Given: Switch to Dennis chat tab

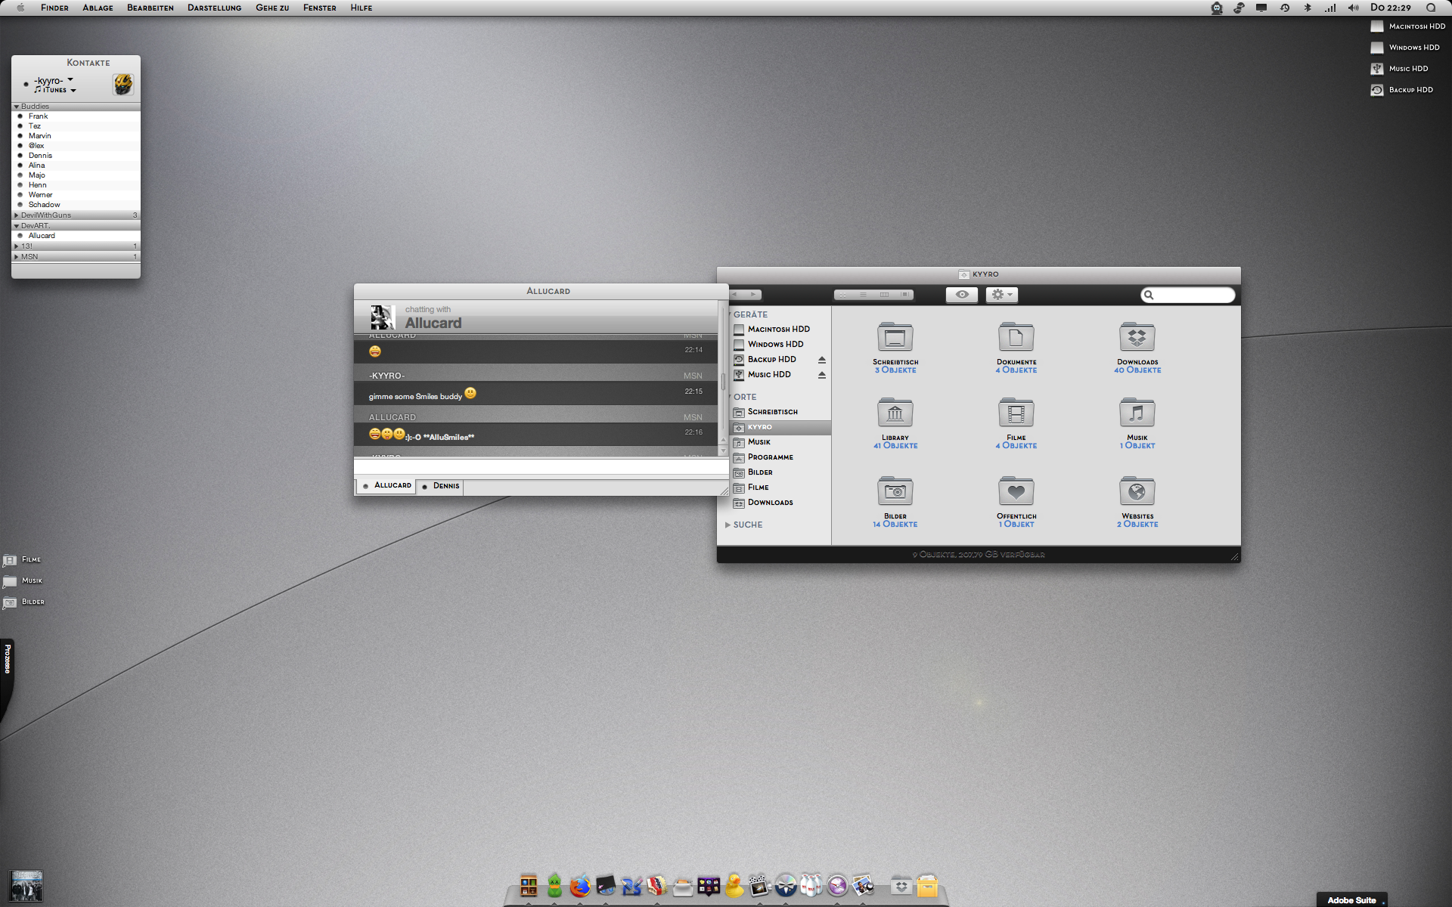Looking at the screenshot, I should pyautogui.click(x=440, y=486).
